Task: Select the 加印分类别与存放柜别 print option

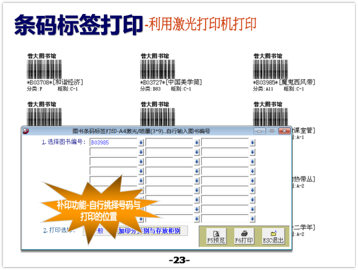Action: pyautogui.click(x=149, y=231)
